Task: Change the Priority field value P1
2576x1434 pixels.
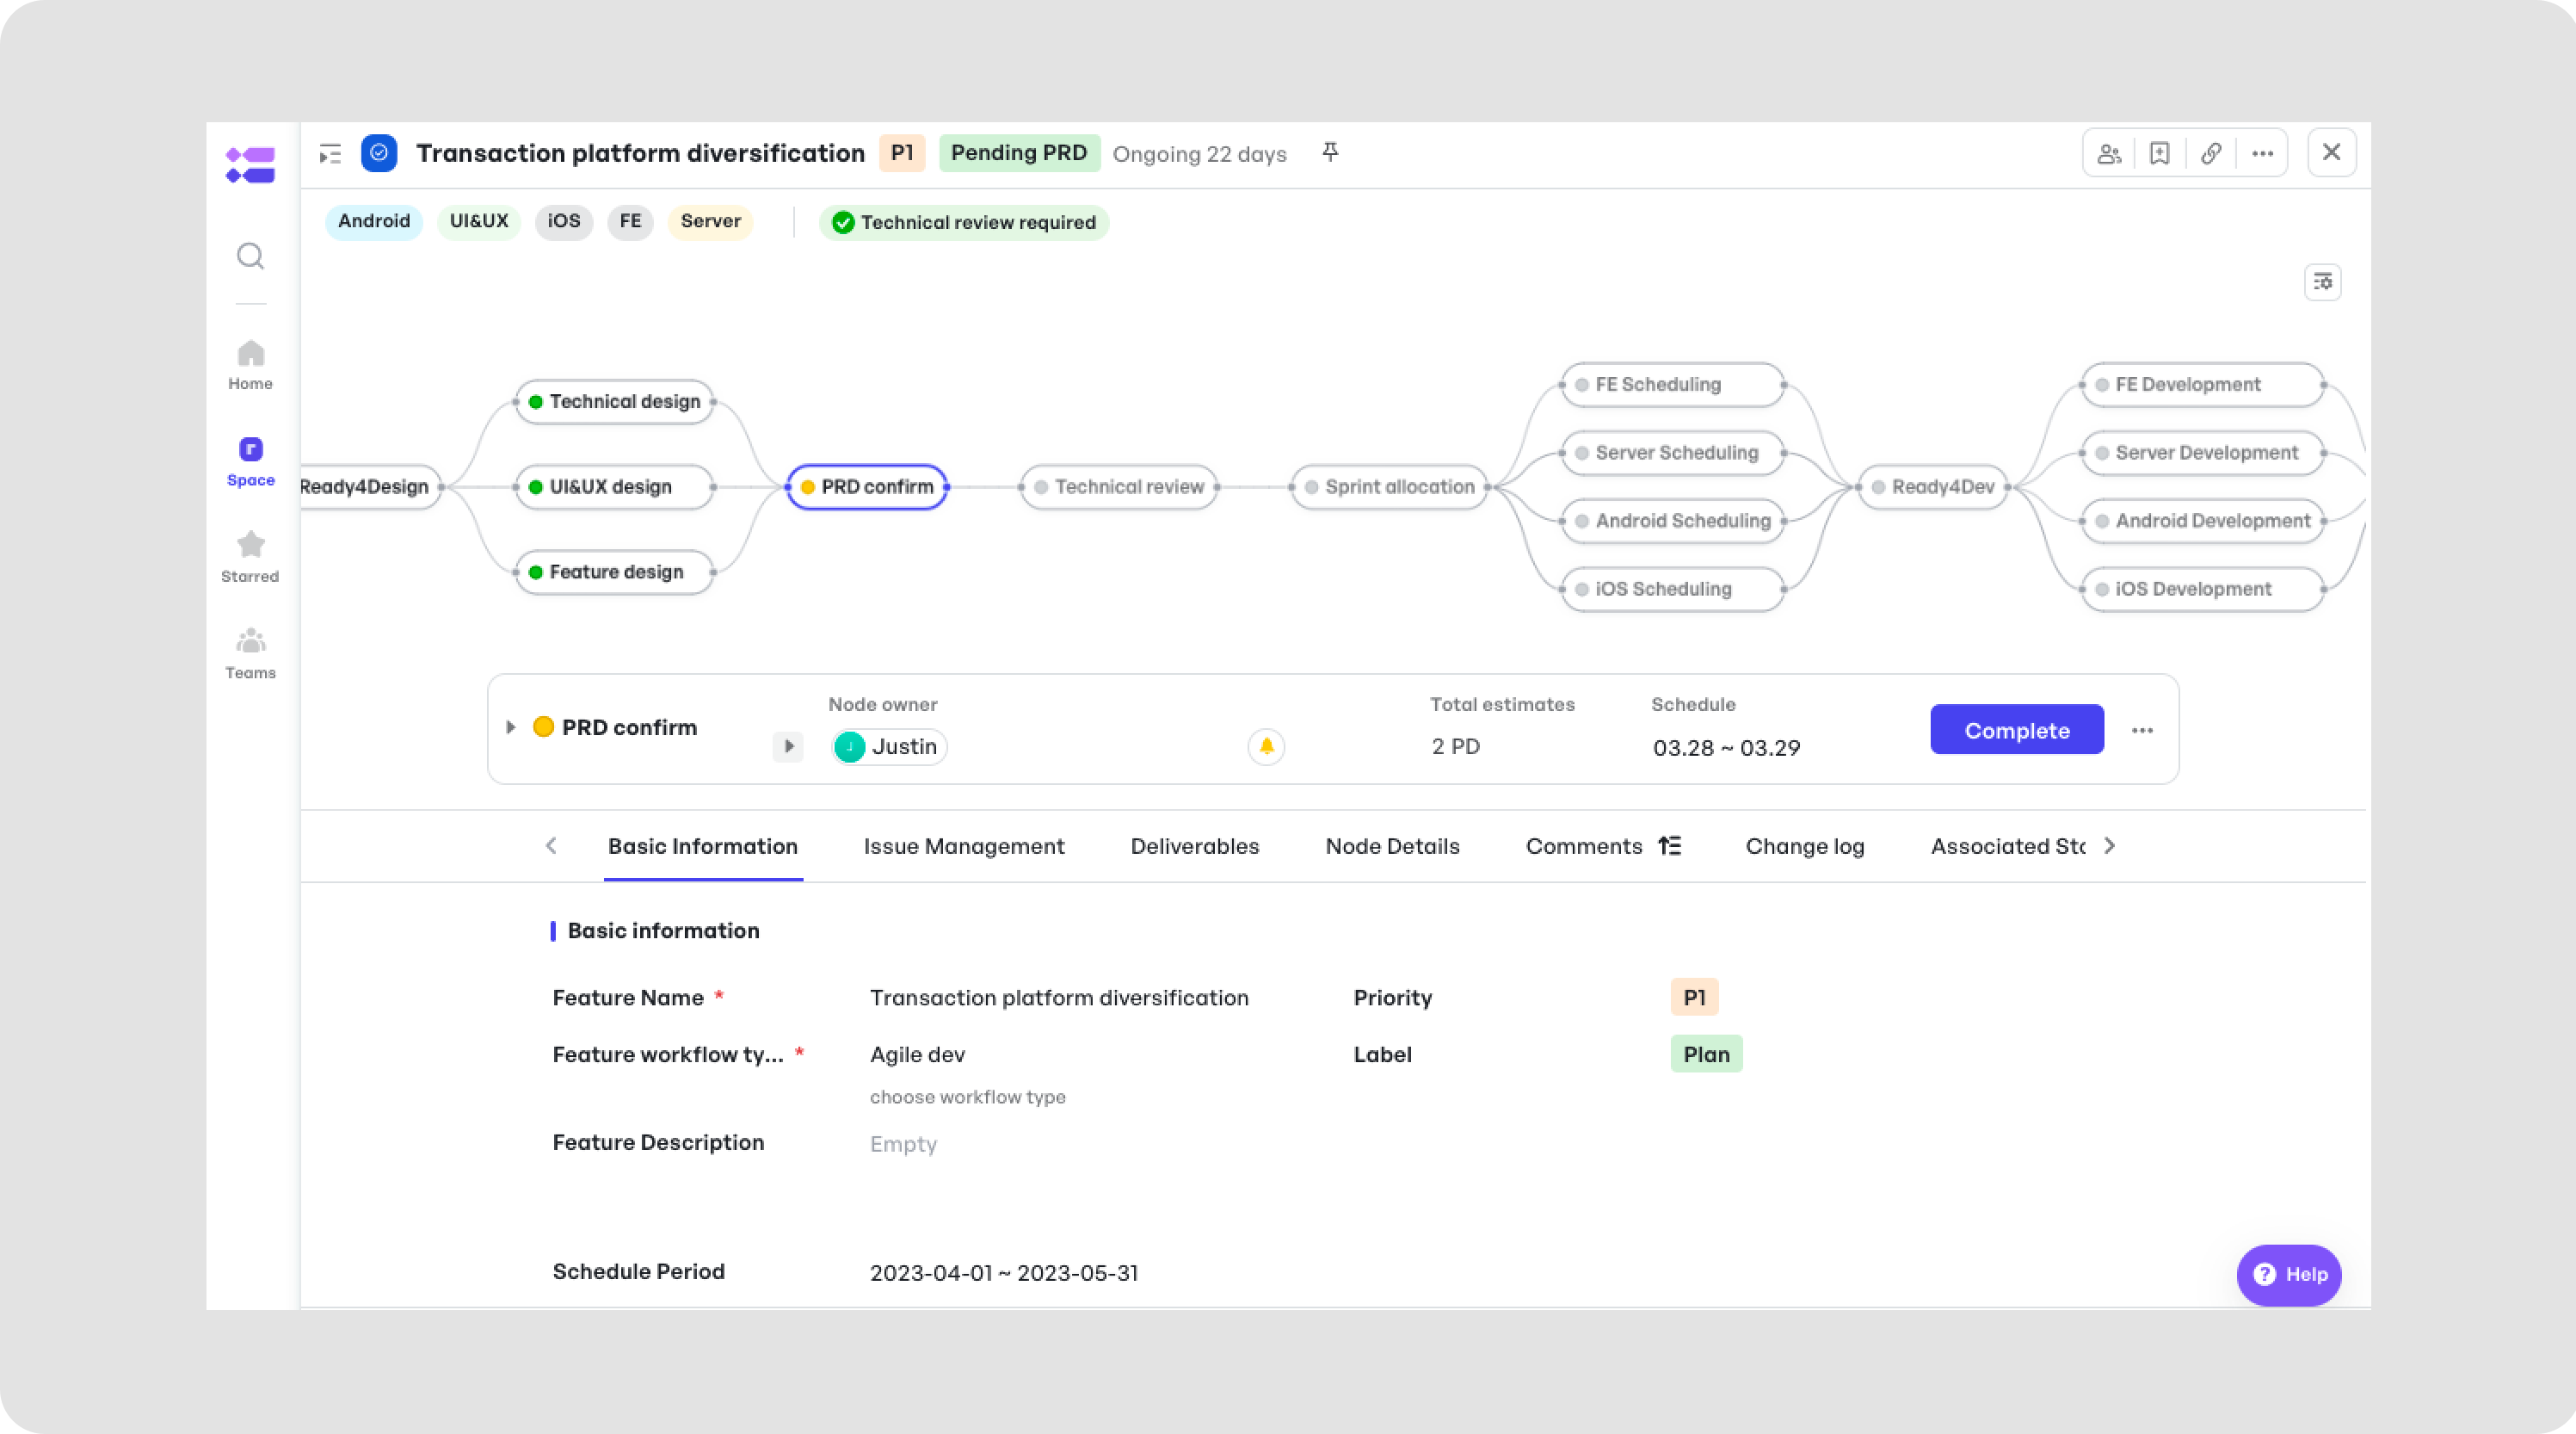Action: (1694, 998)
